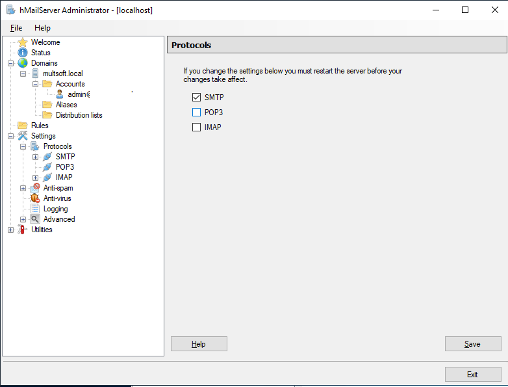This screenshot has width=508, height=387.
Task: Expand the Utilities tree node
Action: pyautogui.click(x=10, y=230)
